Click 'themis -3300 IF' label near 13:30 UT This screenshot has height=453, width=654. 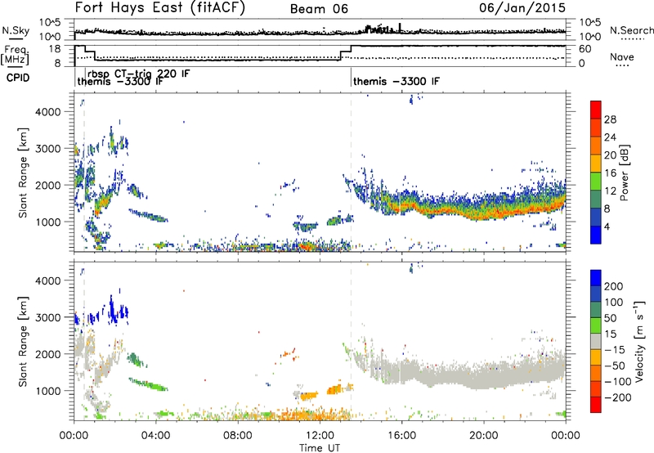[396, 81]
